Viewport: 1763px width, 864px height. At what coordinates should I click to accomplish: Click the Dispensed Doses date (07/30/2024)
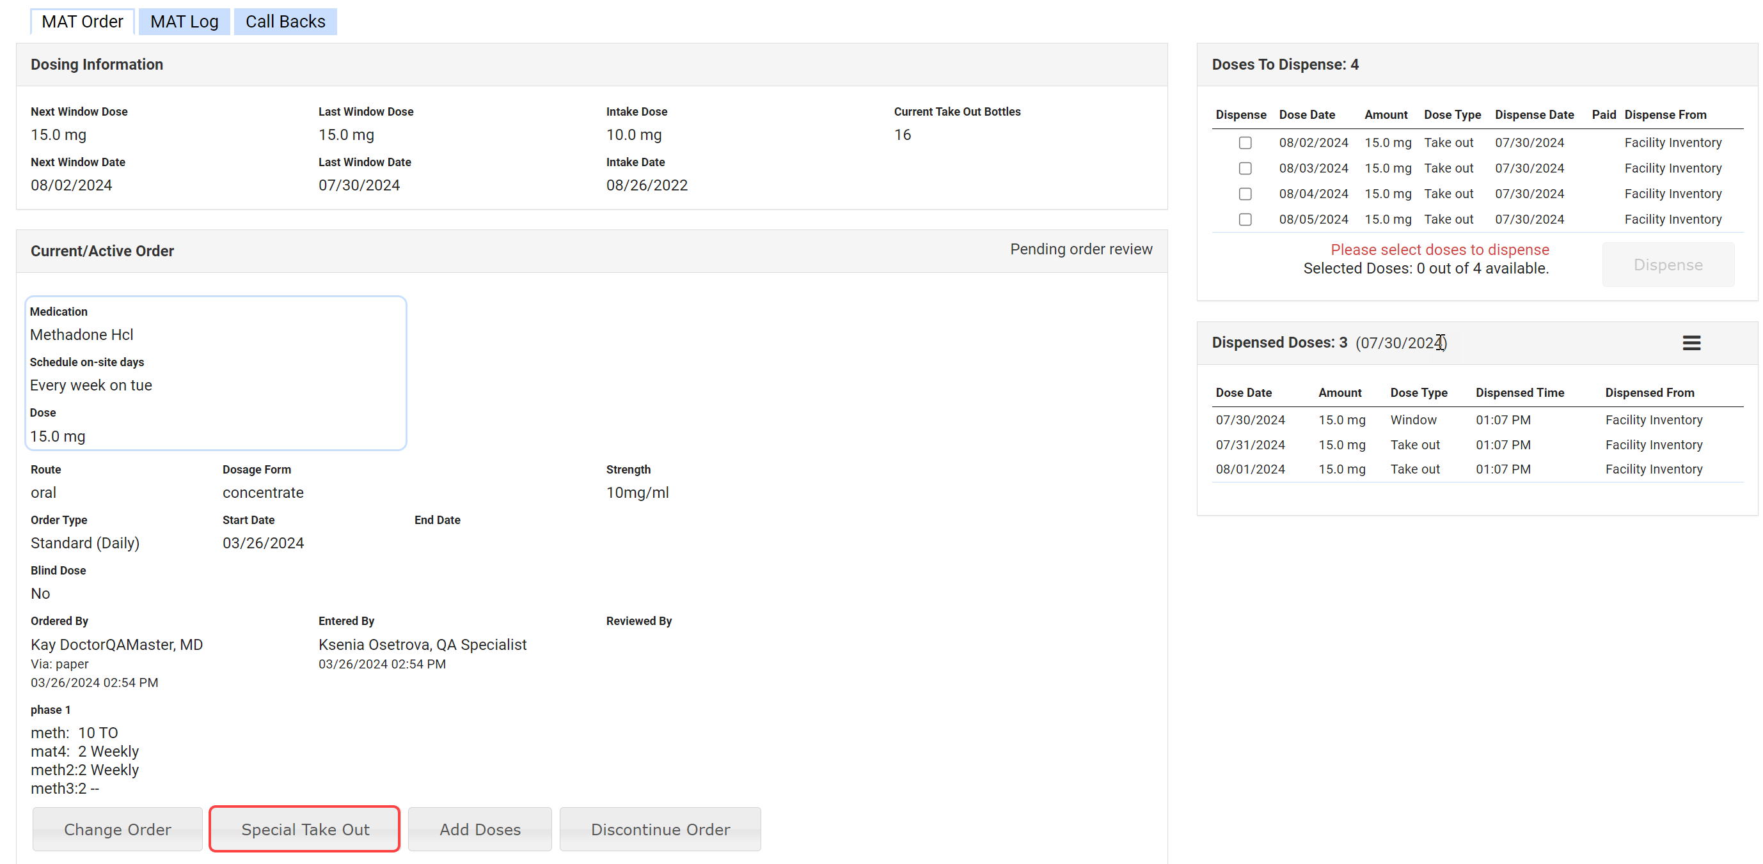pos(1400,343)
